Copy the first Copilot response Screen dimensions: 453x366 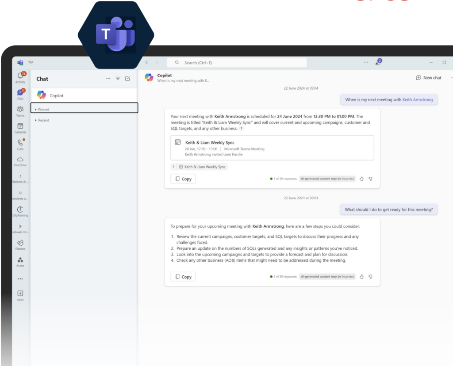183,179
